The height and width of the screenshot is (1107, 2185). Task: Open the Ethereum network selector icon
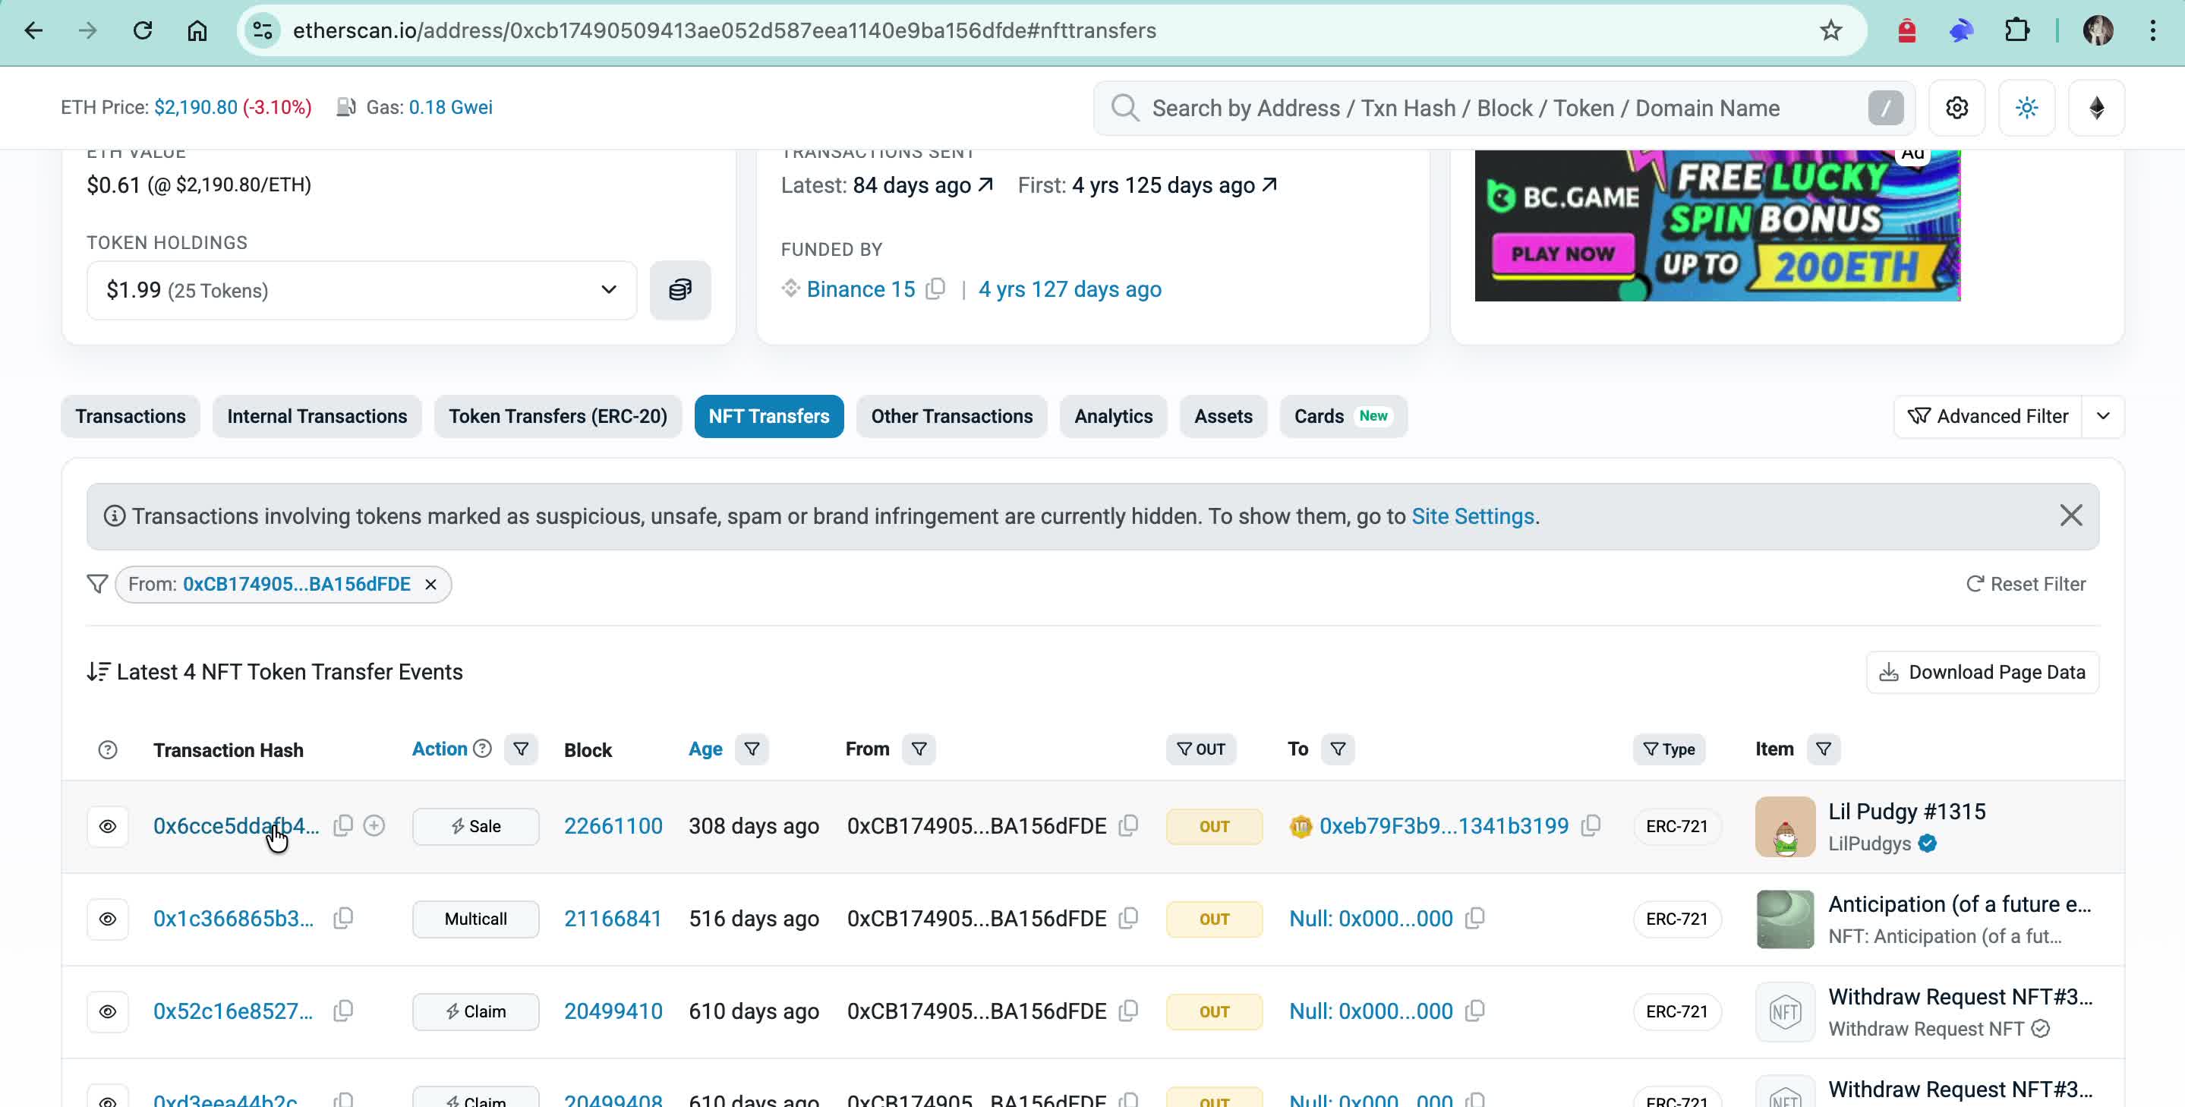point(2096,108)
